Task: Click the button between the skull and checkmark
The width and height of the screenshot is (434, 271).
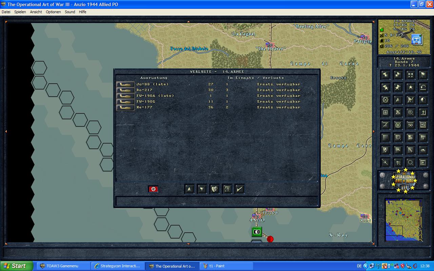Action: pos(227,189)
